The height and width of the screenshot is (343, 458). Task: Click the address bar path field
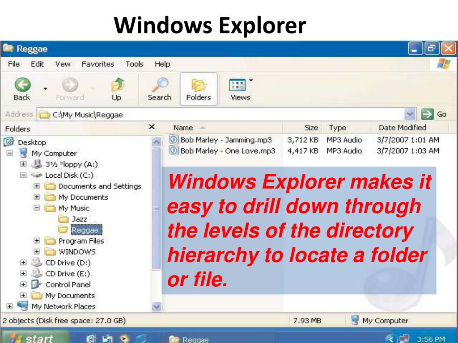pos(221,115)
